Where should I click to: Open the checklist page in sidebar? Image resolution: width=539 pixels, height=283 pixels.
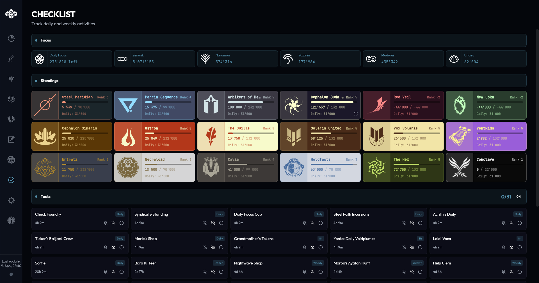pyautogui.click(x=11, y=180)
